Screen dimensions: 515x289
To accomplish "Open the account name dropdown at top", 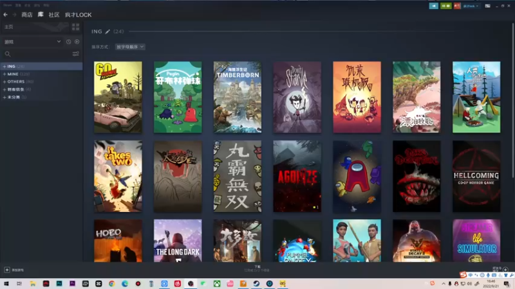I will tap(471, 6).
